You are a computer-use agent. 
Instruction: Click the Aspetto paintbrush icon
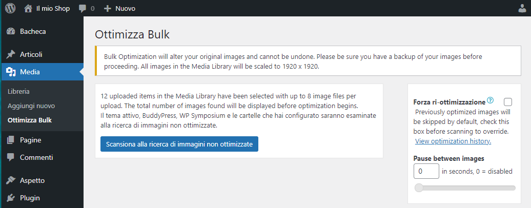[x=11, y=180]
